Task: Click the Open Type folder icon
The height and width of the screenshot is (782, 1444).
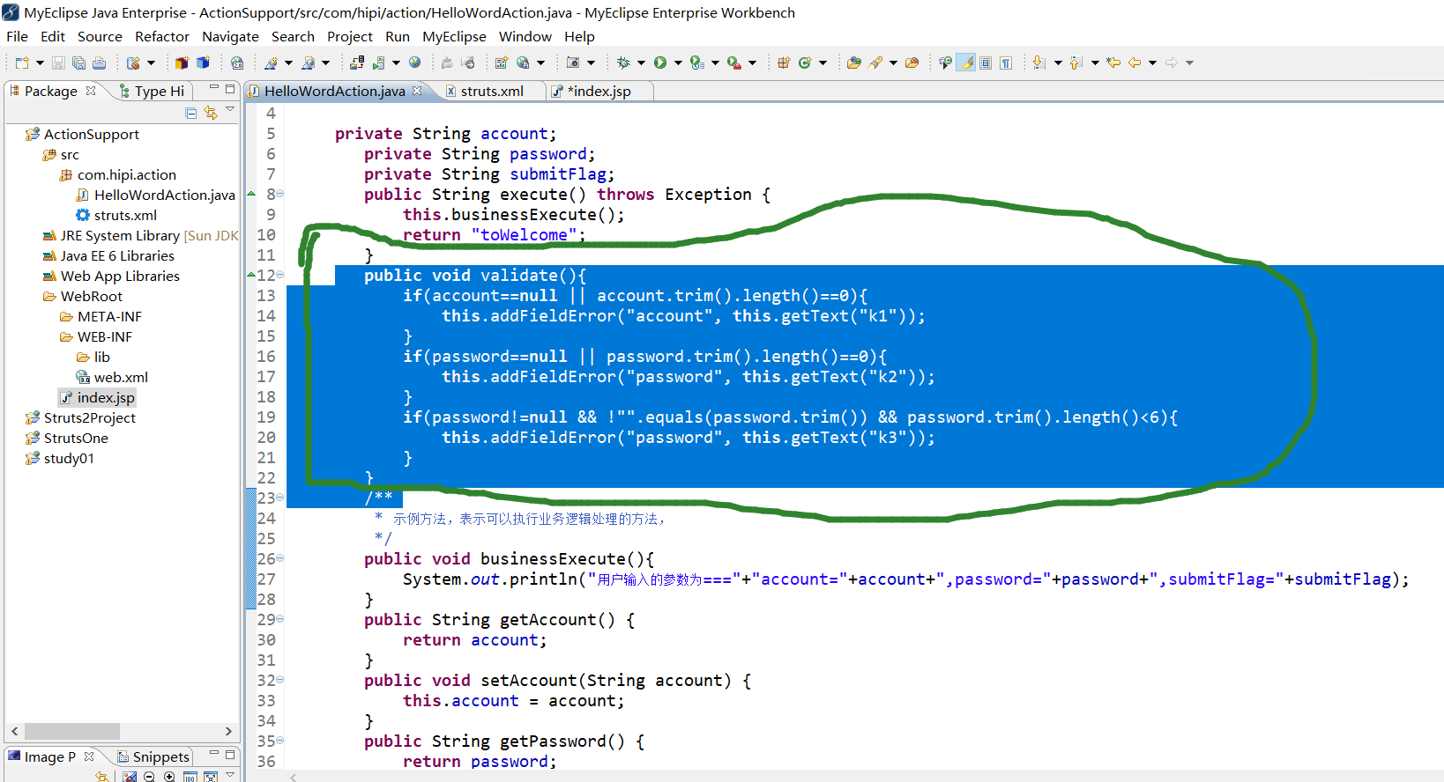Action: [853, 63]
